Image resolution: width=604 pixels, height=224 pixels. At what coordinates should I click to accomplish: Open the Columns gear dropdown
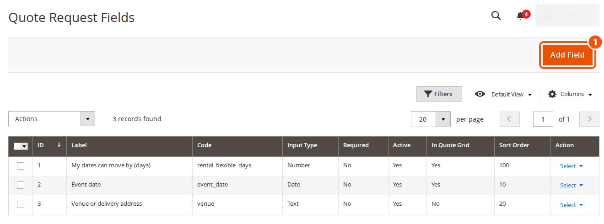[570, 94]
